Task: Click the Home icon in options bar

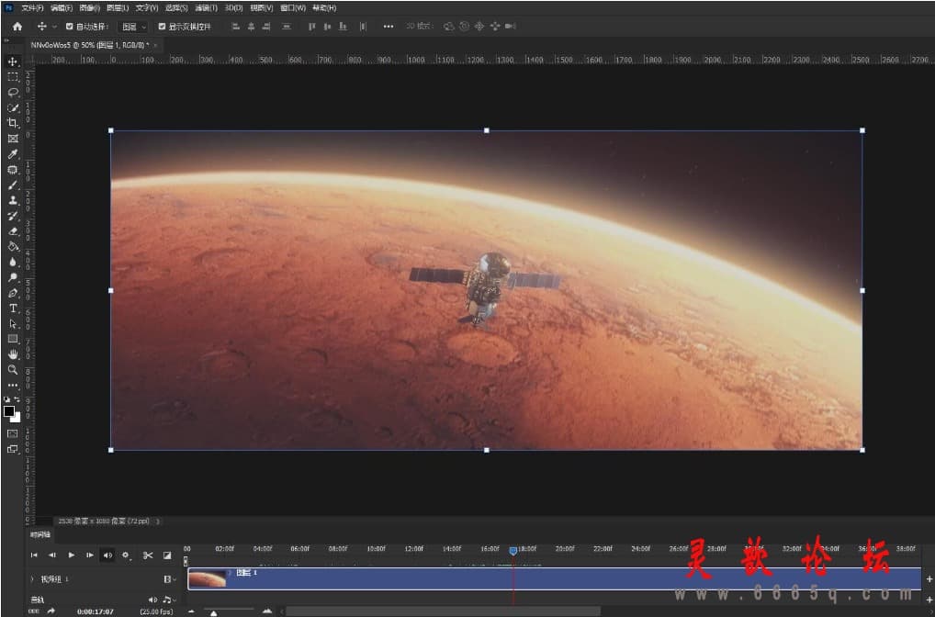Action: pyautogui.click(x=17, y=27)
